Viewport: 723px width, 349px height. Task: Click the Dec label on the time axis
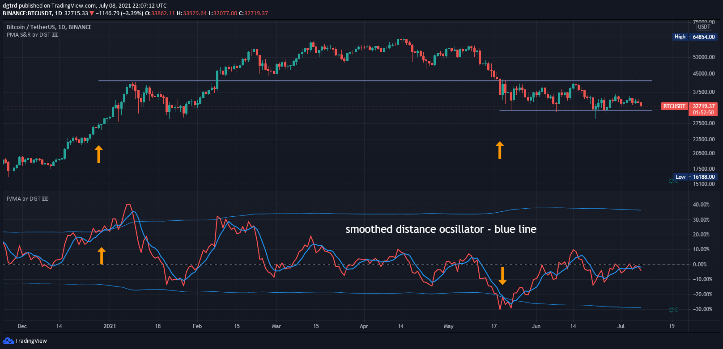(x=22, y=326)
